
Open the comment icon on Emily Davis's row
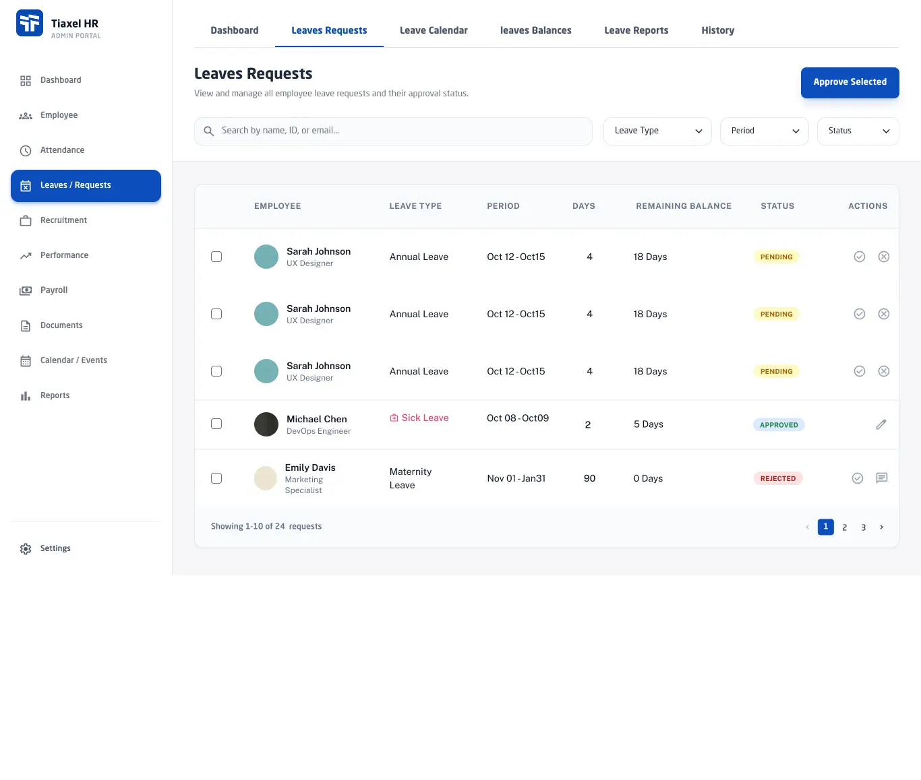click(x=882, y=478)
